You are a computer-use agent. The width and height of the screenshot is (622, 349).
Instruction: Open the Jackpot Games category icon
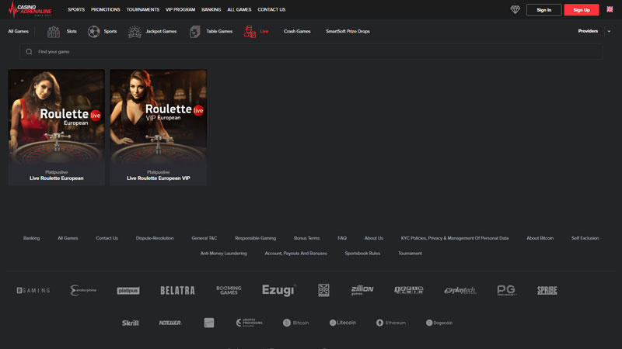pyautogui.click(x=135, y=31)
